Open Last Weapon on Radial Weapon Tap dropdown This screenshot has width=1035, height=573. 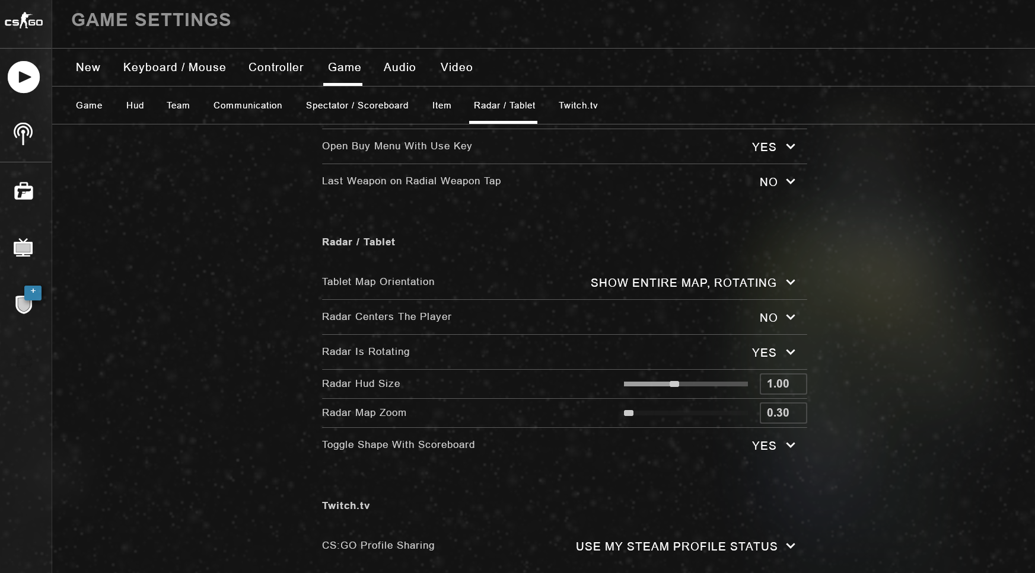777,182
